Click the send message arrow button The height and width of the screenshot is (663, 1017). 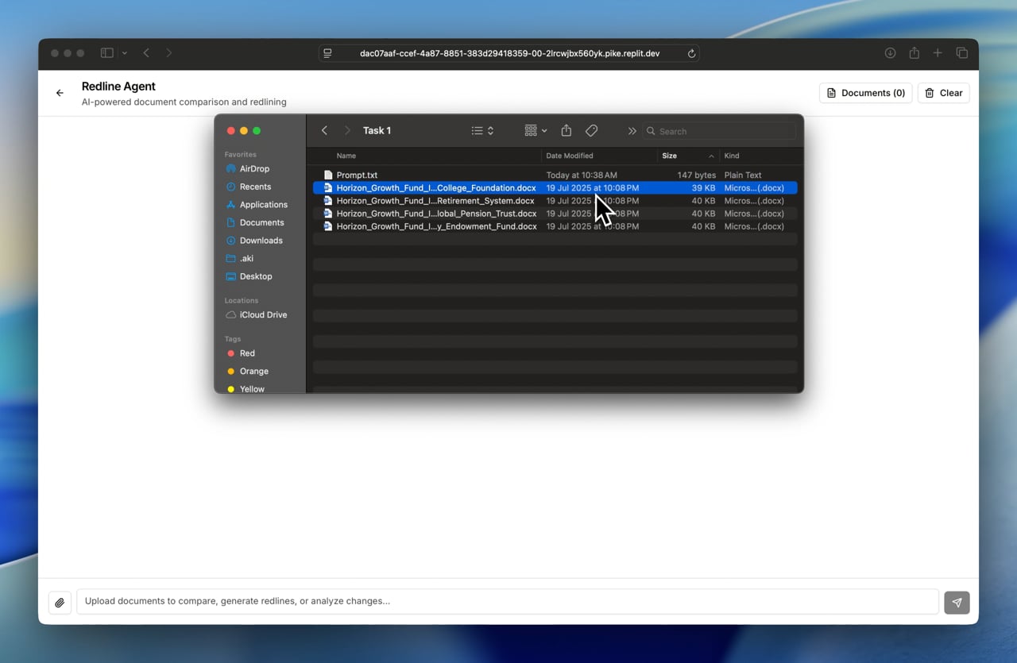click(957, 603)
